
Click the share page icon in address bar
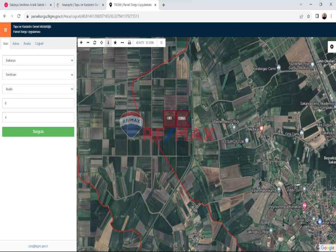click(301, 16)
